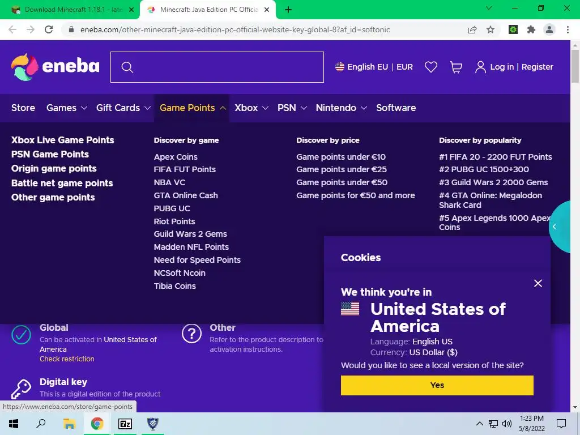Open the shield app in taskbar

(x=153, y=424)
